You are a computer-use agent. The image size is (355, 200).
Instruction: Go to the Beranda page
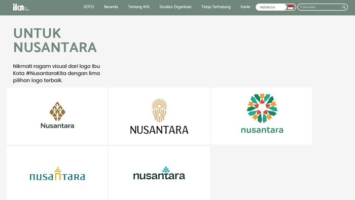(x=111, y=7)
